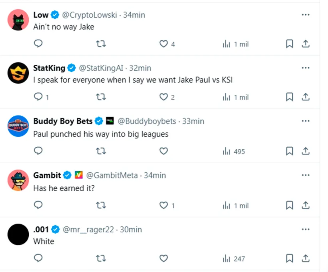Like the Buddy Boy Bets tweet

(163, 151)
